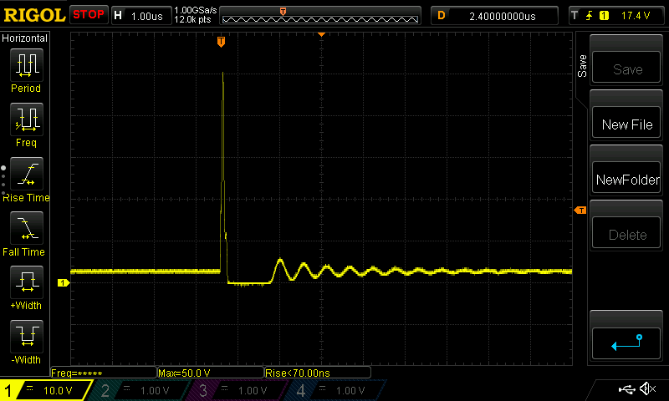This screenshot has width=669, height=401.
Task: Click the Save button
Action: [626, 67]
